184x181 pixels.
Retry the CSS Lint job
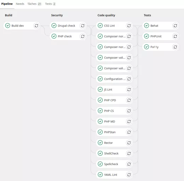(129, 26)
